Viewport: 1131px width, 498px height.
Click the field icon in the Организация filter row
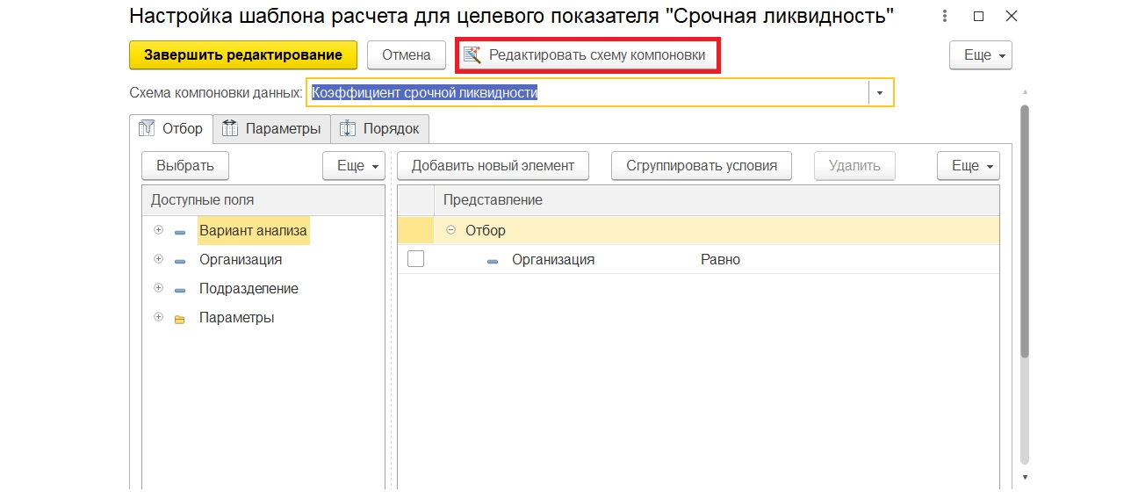click(x=493, y=261)
